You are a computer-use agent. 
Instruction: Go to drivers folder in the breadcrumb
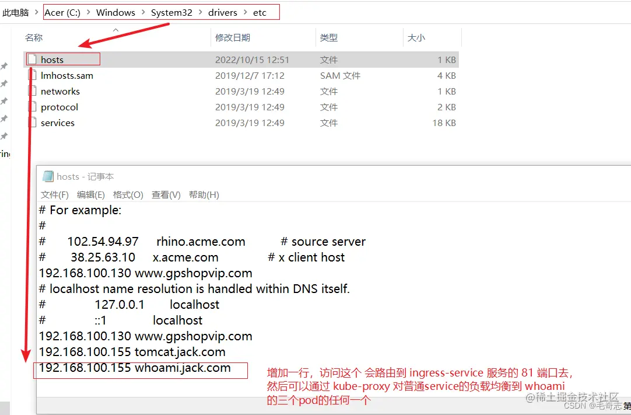pyautogui.click(x=223, y=12)
